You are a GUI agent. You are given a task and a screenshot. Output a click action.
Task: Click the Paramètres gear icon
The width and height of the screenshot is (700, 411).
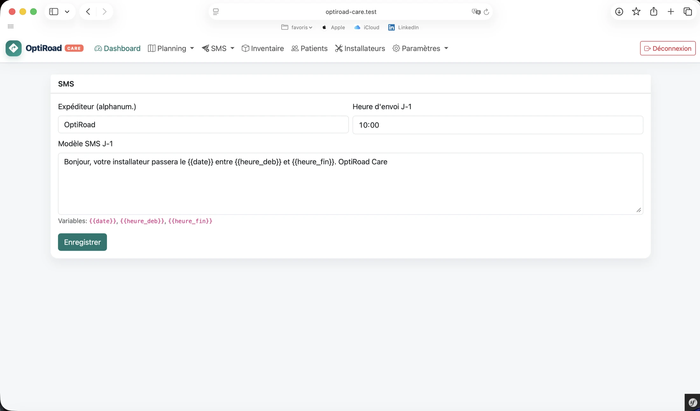(x=396, y=48)
